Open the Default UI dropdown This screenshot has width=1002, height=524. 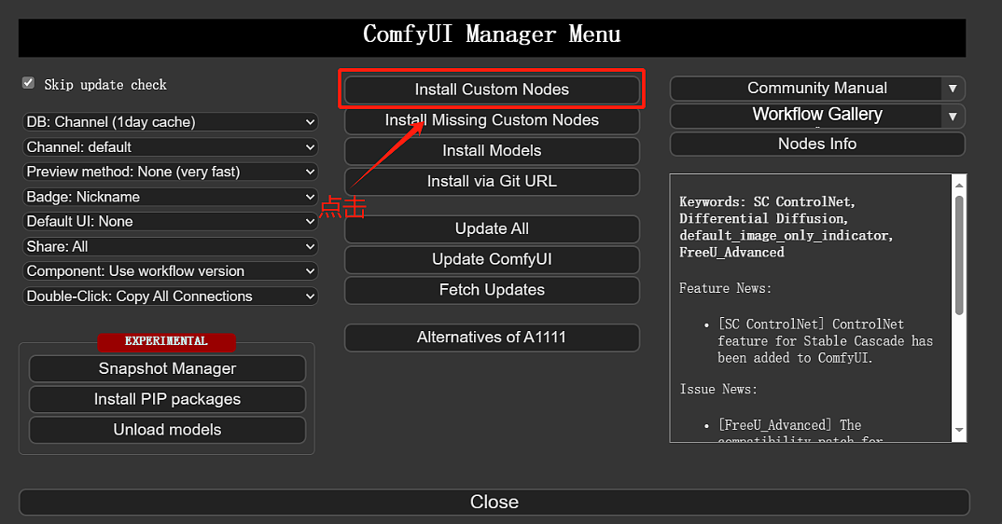pos(170,222)
